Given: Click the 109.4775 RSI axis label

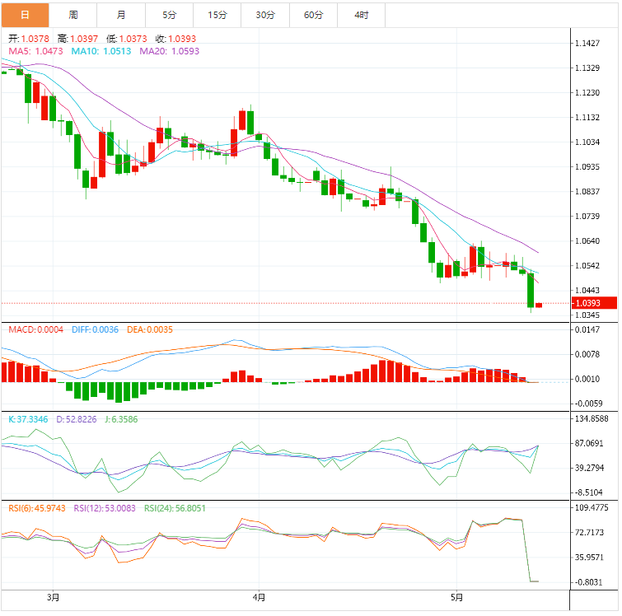Looking at the screenshot, I should tap(592, 507).
